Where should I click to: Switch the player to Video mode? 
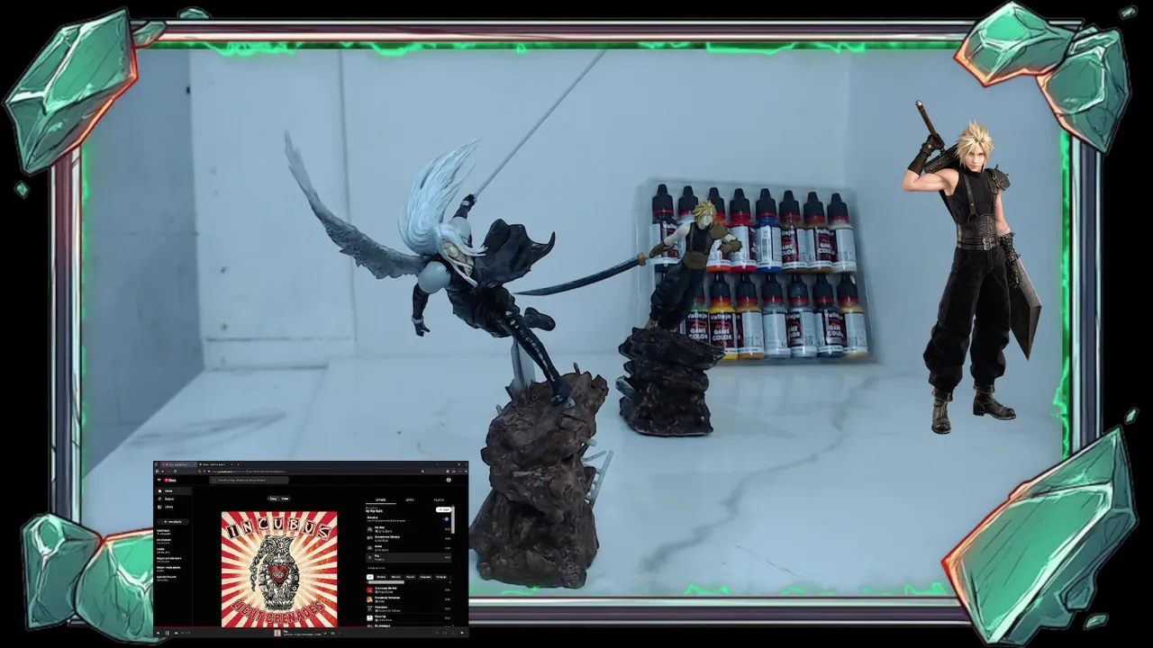pyautogui.click(x=285, y=499)
